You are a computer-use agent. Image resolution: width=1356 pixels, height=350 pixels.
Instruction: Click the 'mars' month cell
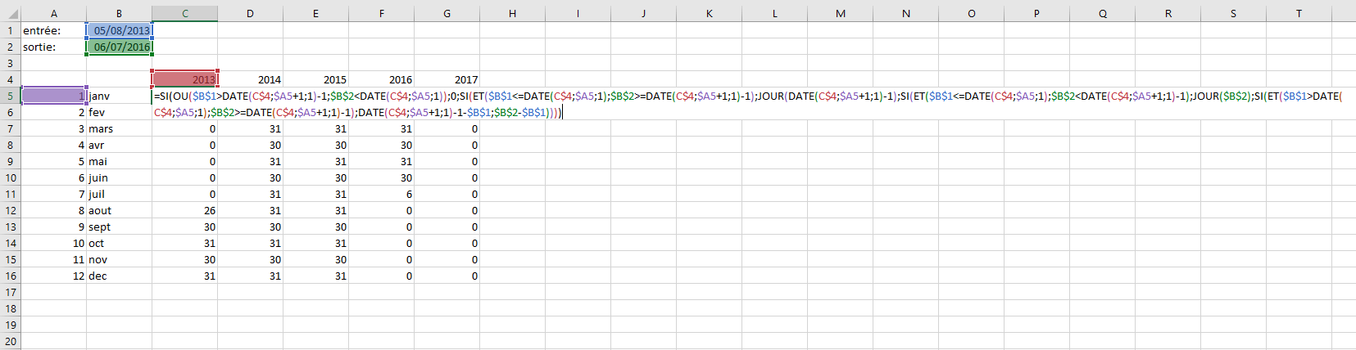pos(119,128)
